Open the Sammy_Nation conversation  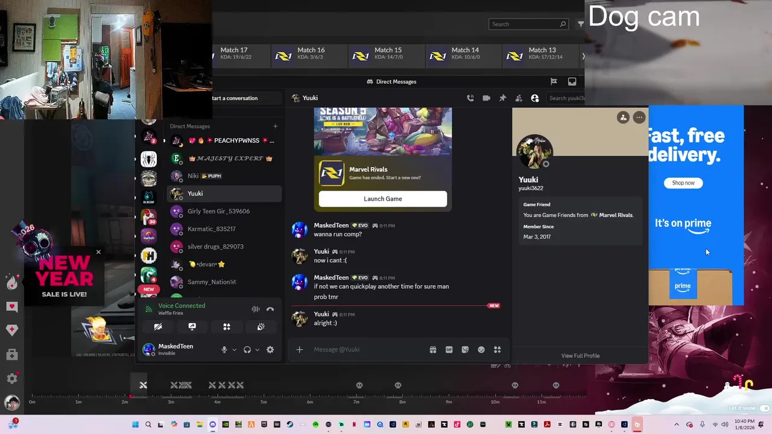click(224, 281)
